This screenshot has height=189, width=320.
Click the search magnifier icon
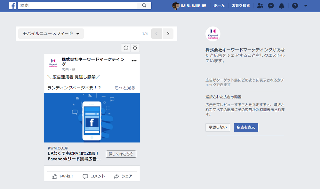144,5
